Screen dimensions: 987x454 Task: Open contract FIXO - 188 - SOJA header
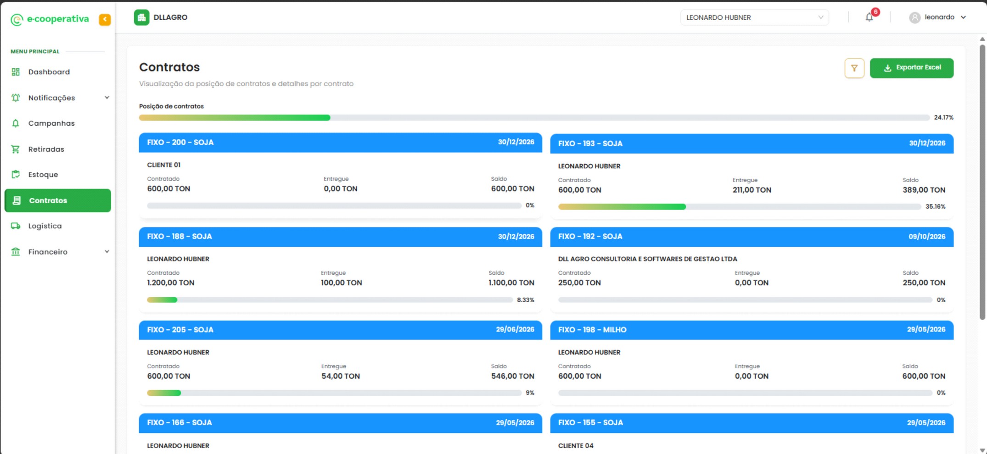[340, 237]
